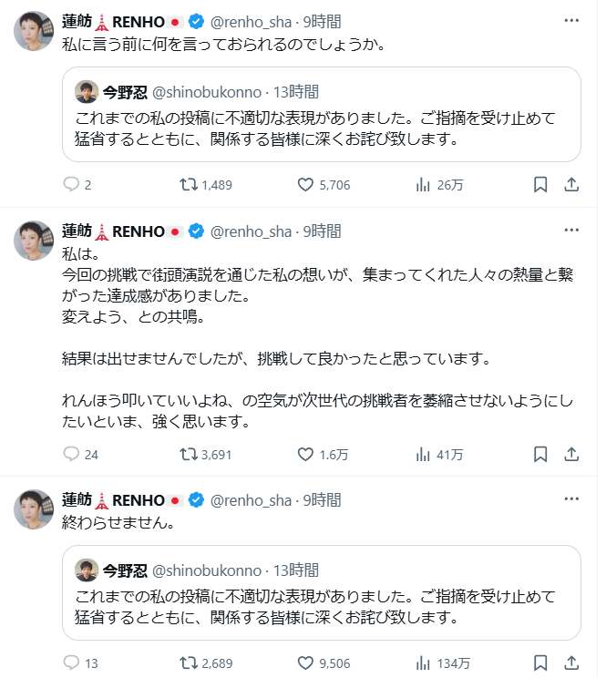
Task: Share the tweet with 134万 views
Action: click(571, 663)
